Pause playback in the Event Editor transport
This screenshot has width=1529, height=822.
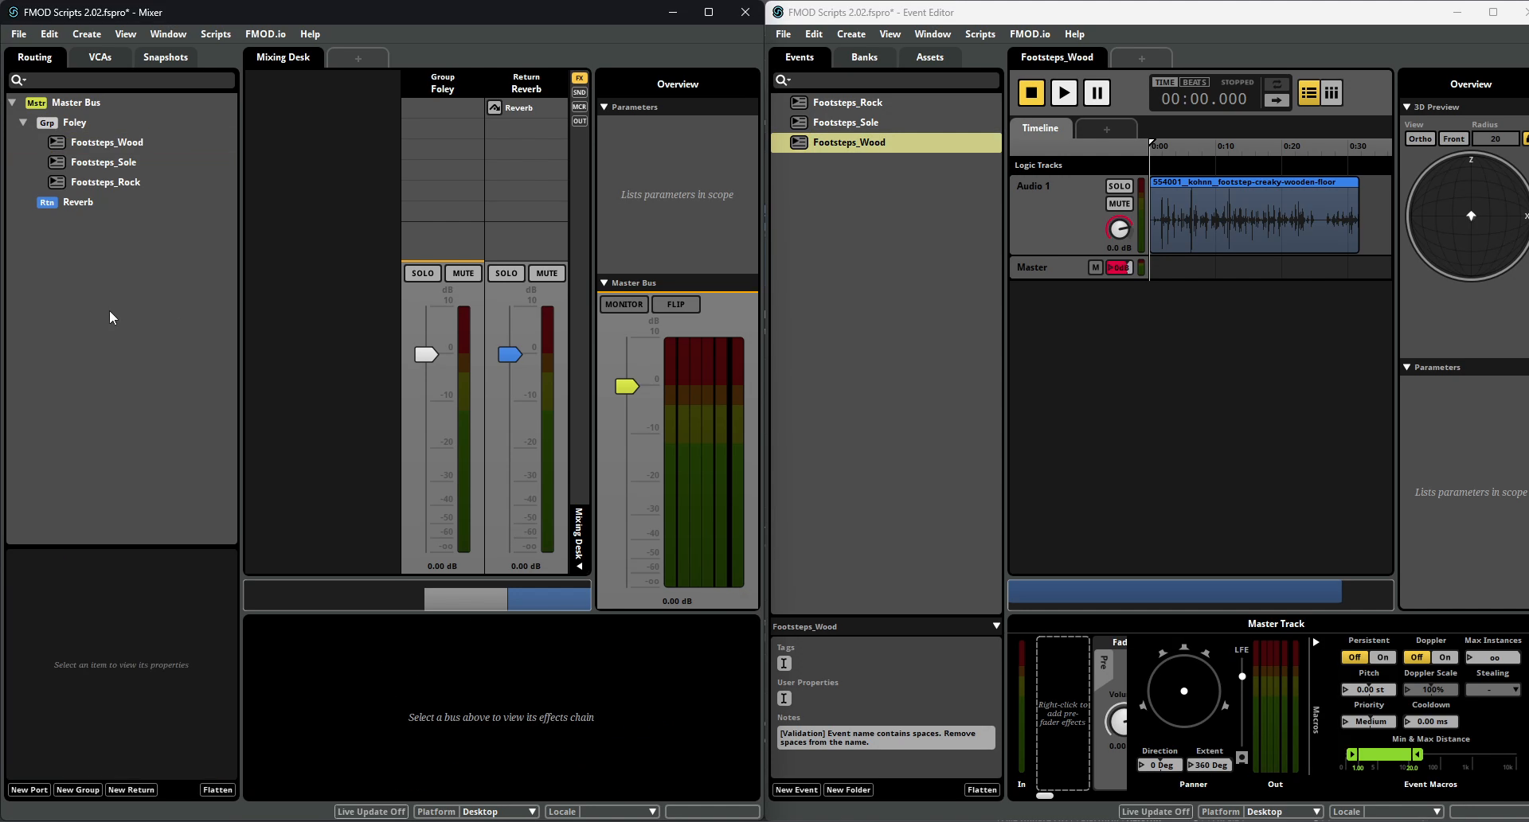click(1097, 93)
